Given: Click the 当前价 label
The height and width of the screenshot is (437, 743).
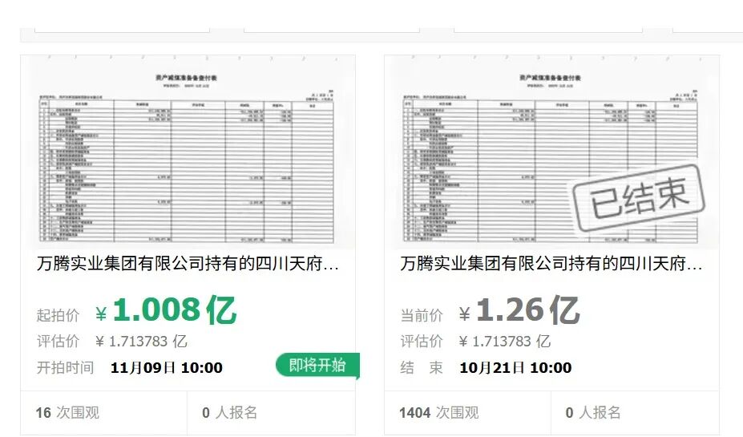Looking at the screenshot, I should [x=422, y=315].
